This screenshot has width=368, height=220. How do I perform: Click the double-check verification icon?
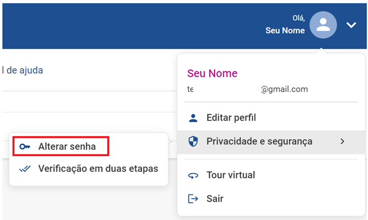point(24,168)
